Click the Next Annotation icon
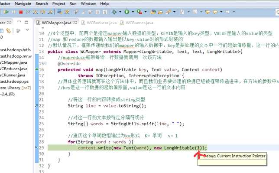 [182, 12]
